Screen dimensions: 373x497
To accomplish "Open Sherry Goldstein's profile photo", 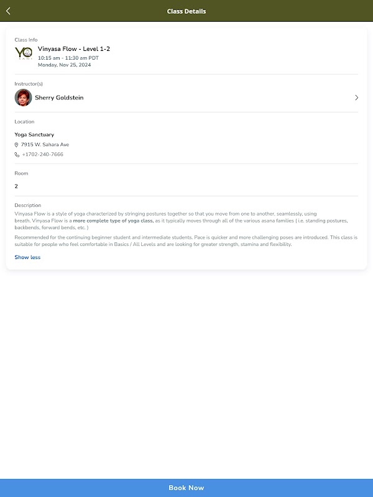I will click(23, 98).
